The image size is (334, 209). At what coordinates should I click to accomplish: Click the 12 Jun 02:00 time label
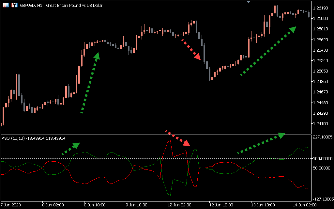(179, 205)
